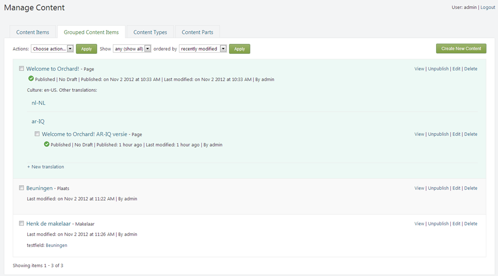Select the Henk de makelaar checkbox
The height and width of the screenshot is (276, 498).
pos(21,224)
